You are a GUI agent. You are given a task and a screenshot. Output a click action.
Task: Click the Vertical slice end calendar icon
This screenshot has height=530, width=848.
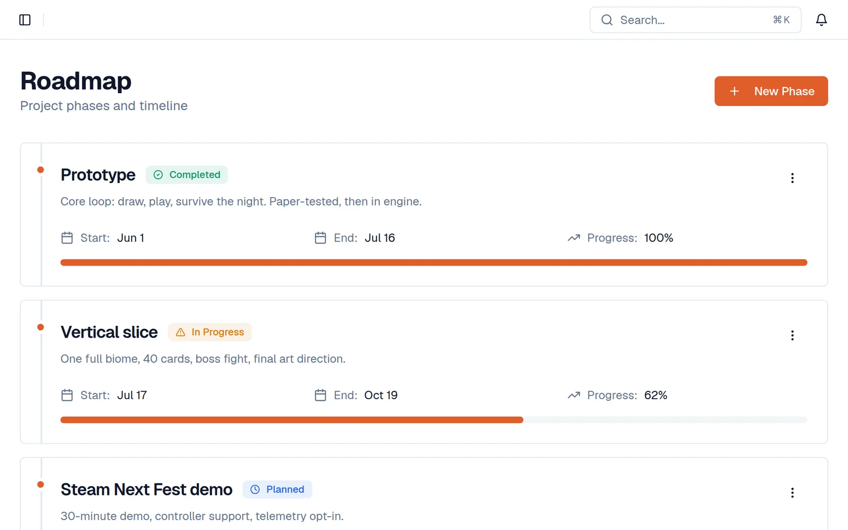[320, 395]
